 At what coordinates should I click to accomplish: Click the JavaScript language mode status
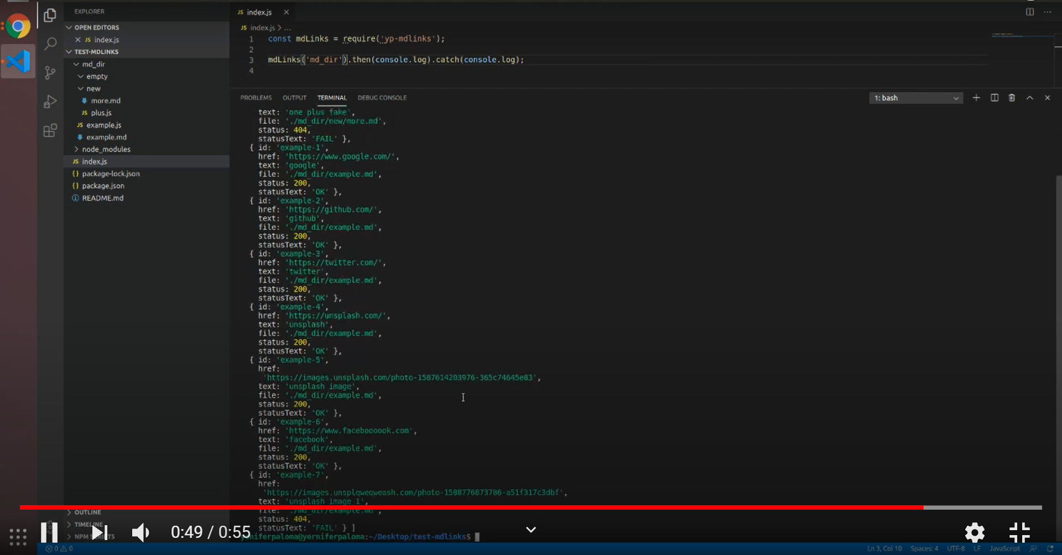point(1004,548)
